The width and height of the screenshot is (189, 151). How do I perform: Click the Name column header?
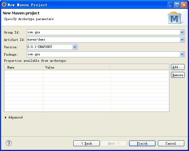[23, 67]
